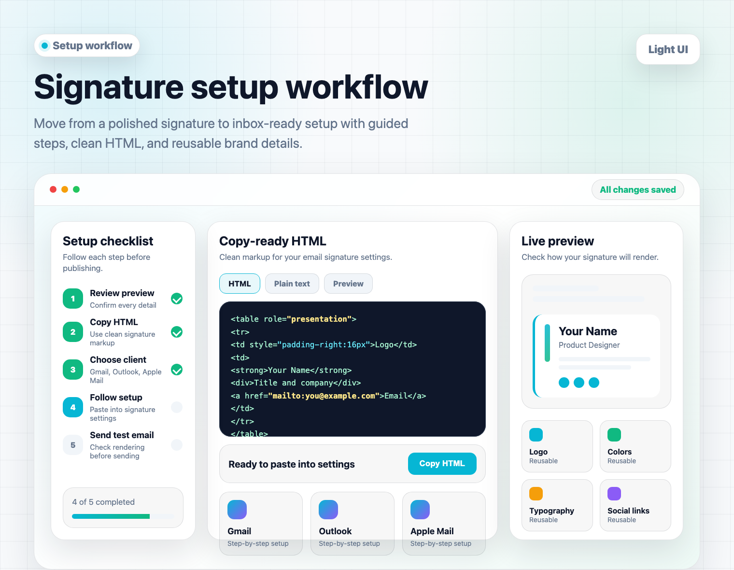Click the orange window dot
The width and height of the screenshot is (734, 570).
[65, 189]
